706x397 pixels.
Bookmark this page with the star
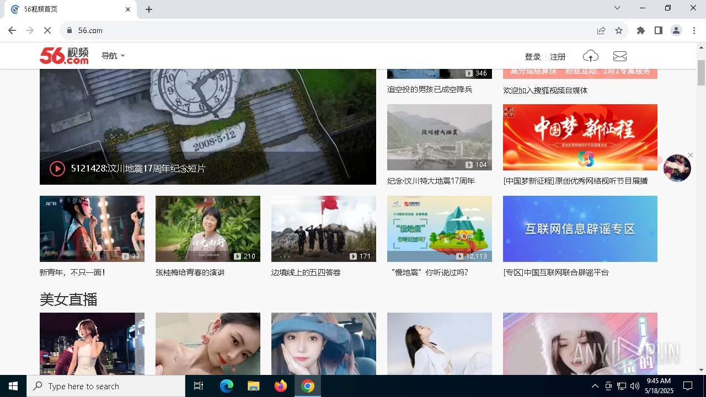619,30
